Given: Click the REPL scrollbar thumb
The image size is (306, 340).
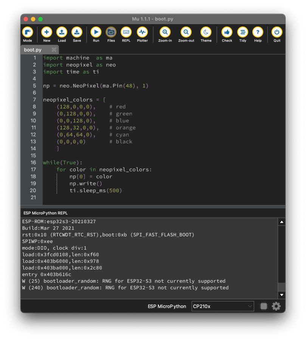Looking at the screenshot, I should point(281,287).
